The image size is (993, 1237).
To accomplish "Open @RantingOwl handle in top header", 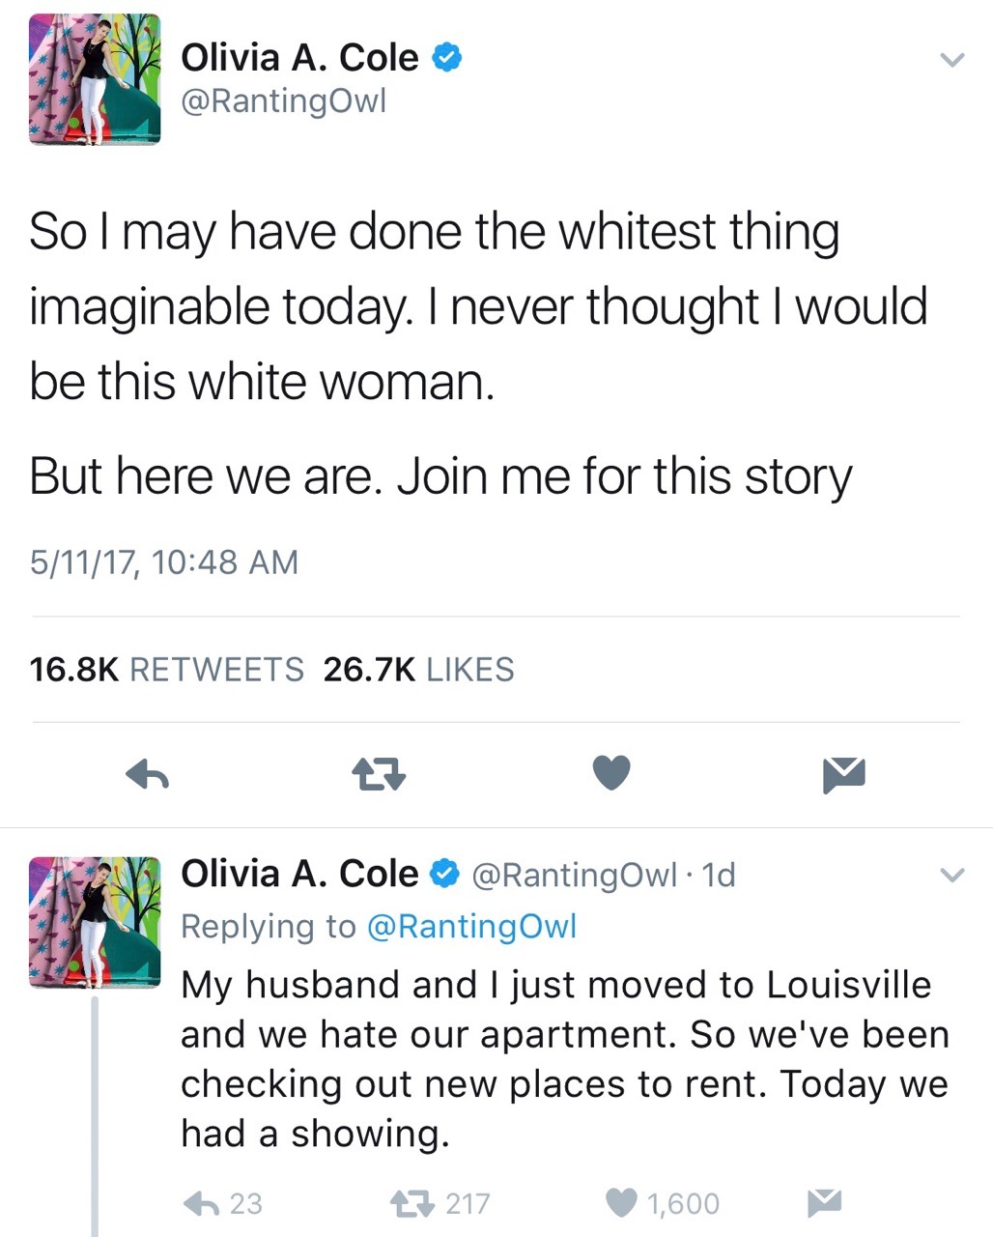I will (283, 101).
